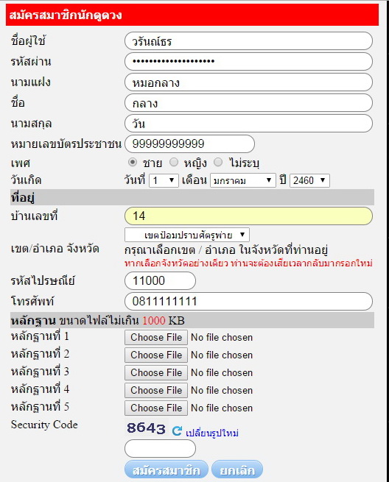Open the วันที่ birth day dropdown

pos(164,180)
